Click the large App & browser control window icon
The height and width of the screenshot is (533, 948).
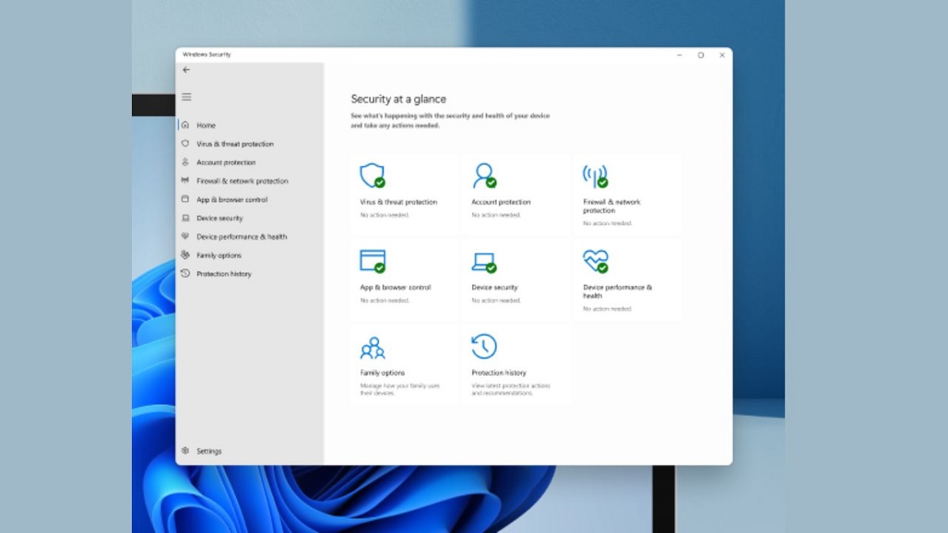[373, 261]
